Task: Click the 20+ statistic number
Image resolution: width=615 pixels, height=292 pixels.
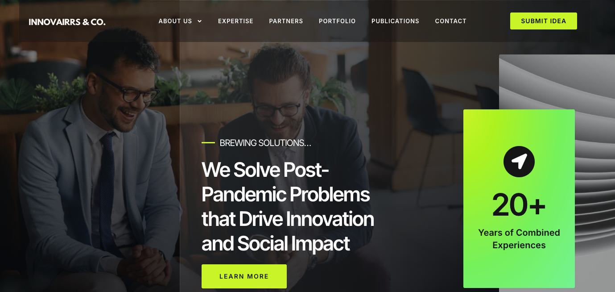Action: pos(519,205)
